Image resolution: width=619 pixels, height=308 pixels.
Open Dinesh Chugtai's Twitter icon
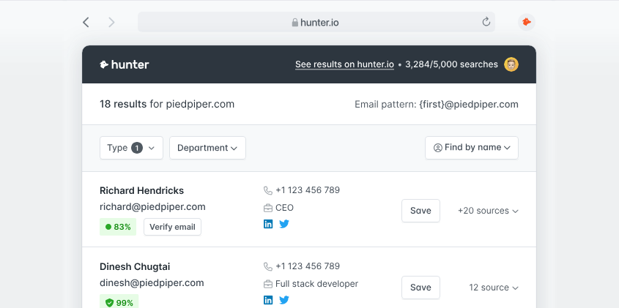point(284,300)
